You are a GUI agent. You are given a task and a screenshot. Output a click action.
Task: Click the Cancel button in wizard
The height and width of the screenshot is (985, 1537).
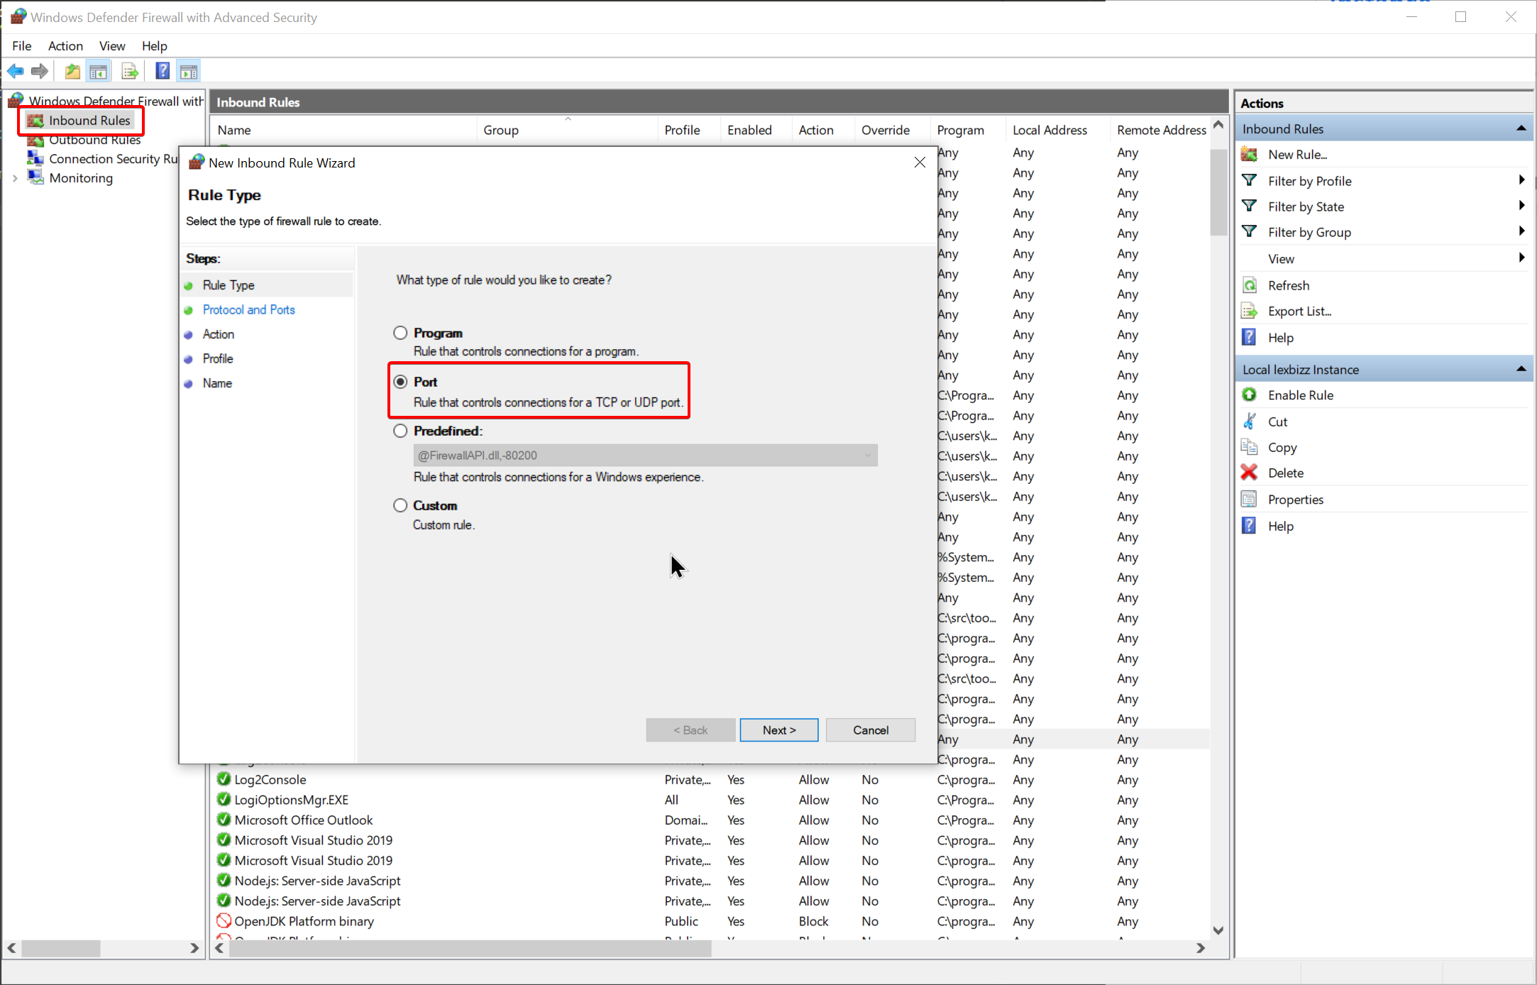click(871, 730)
